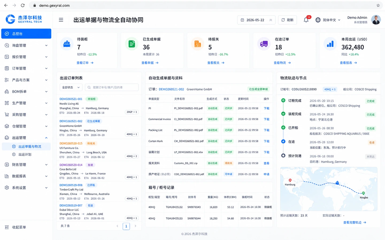Select 总控台 in the sidebar
The width and height of the screenshot is (385, 240).
[x=26, y=34]
